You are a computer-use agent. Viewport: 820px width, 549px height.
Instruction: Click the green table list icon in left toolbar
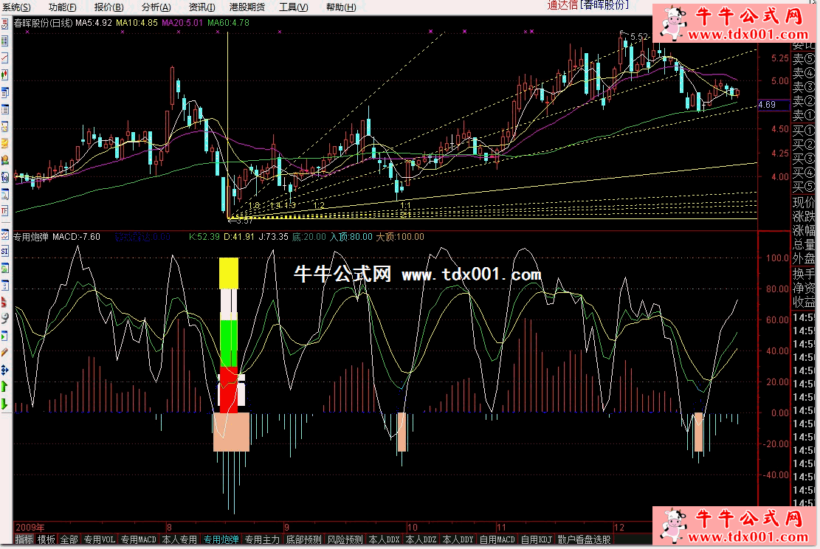pyautogui.click(x=4, y=41)
